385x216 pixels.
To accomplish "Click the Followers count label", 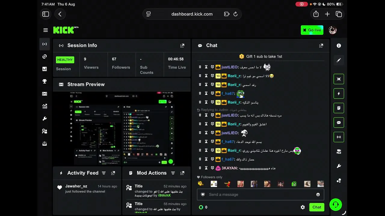I will click(121, 67).
